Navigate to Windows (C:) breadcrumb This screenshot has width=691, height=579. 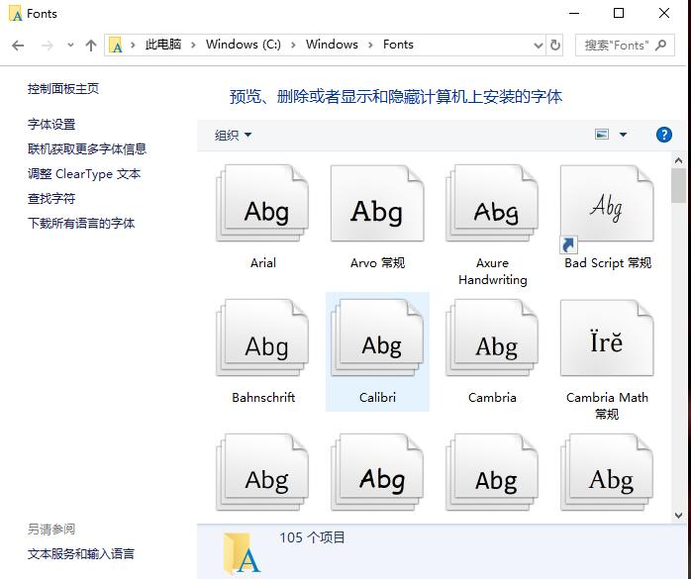point(244,45)
